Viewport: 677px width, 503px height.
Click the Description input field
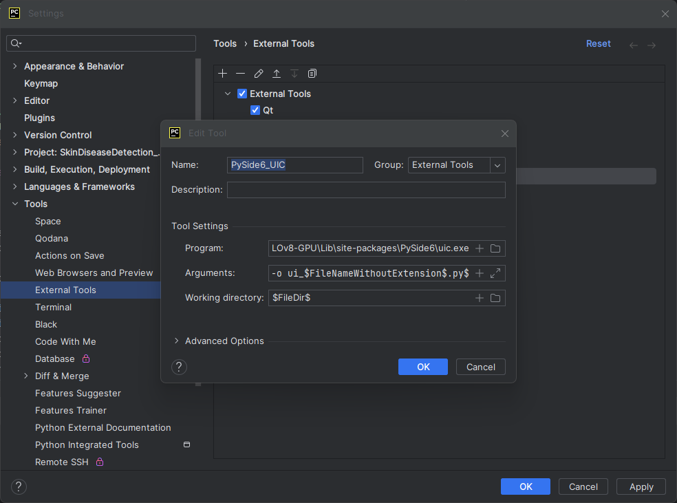pos(366,190)
